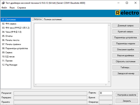
Task: Open 12. Pay Manager section
Action: click(16, 65)
